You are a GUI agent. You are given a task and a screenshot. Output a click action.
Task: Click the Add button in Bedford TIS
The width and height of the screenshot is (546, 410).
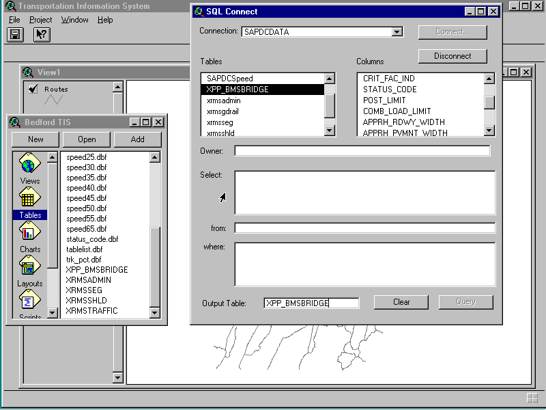137,139
